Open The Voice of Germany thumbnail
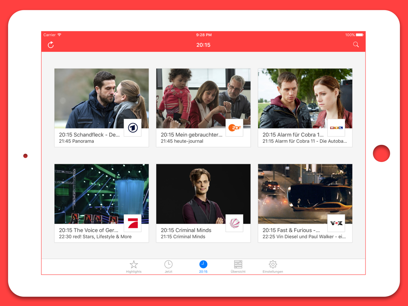 click(102, 194)
